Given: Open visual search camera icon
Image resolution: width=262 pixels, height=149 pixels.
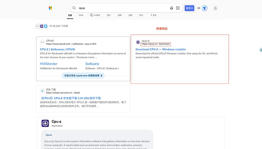Looking at the screenshot, I should click(178, 8).
